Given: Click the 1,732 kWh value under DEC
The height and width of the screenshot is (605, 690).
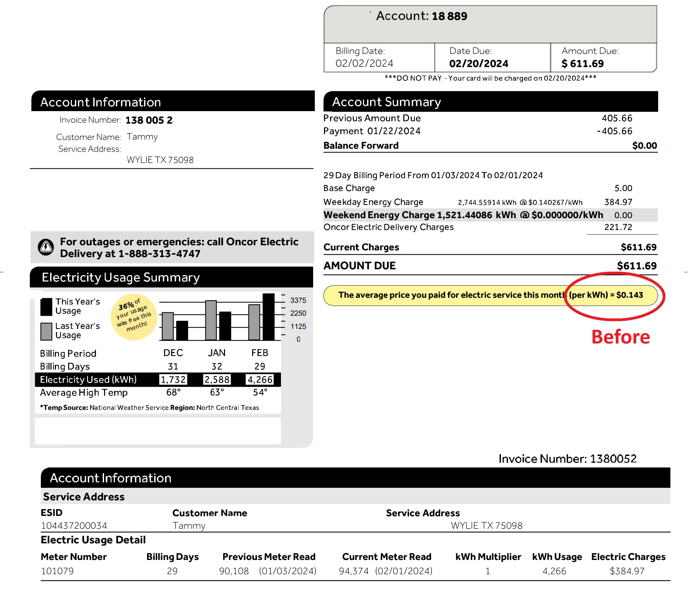Looking at the screenshot, I should (x=173, y=379).
